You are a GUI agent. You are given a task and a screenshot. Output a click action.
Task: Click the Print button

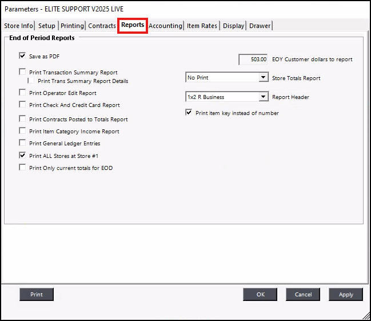point(37,294)
